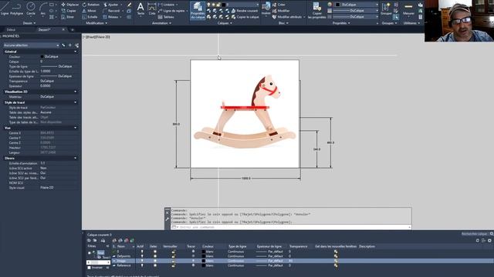The image size is (494, 277).
Task: Open Propriétés du calque manager
Action: pos(198,11)
